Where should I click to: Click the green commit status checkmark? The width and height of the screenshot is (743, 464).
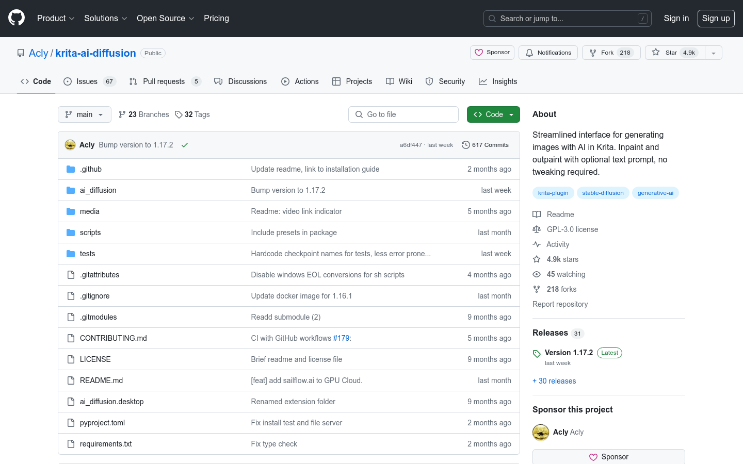tap(185, 145)
